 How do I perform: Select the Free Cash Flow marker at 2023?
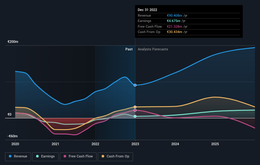(135, 110)
